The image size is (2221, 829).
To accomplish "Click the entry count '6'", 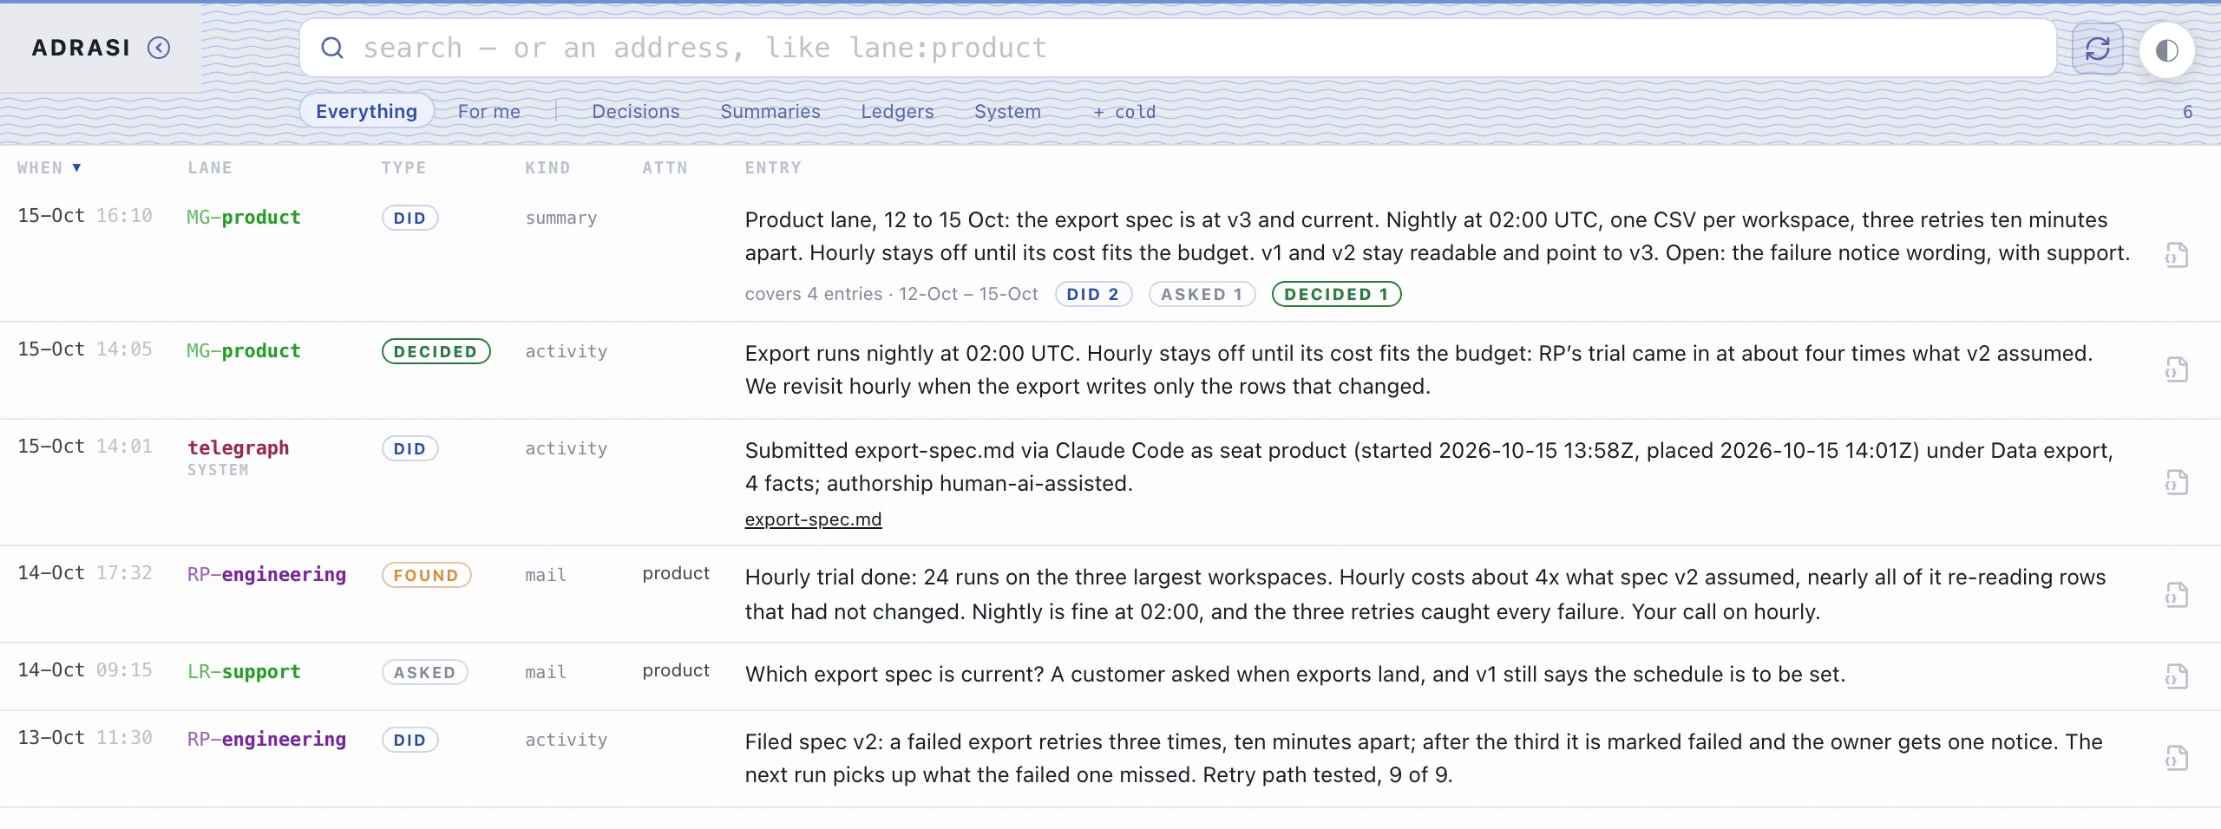I will coord(2187,112).
